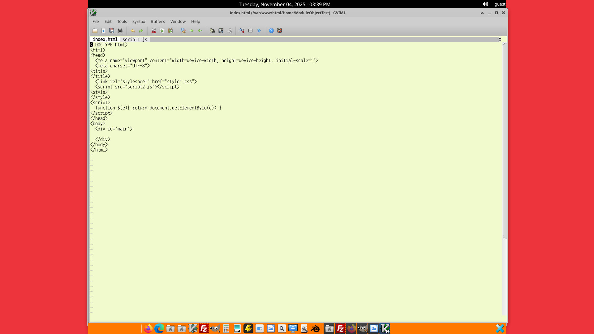Click the Redo arrow icon
The width and height of the screenshot is (594, 334).
point(141,31)
